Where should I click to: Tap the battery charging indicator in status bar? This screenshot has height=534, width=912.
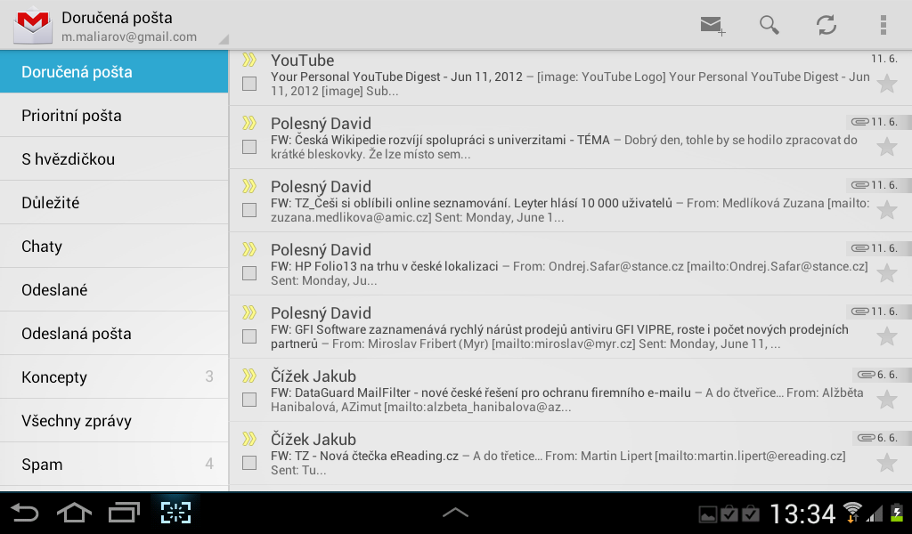coord(899,513)
